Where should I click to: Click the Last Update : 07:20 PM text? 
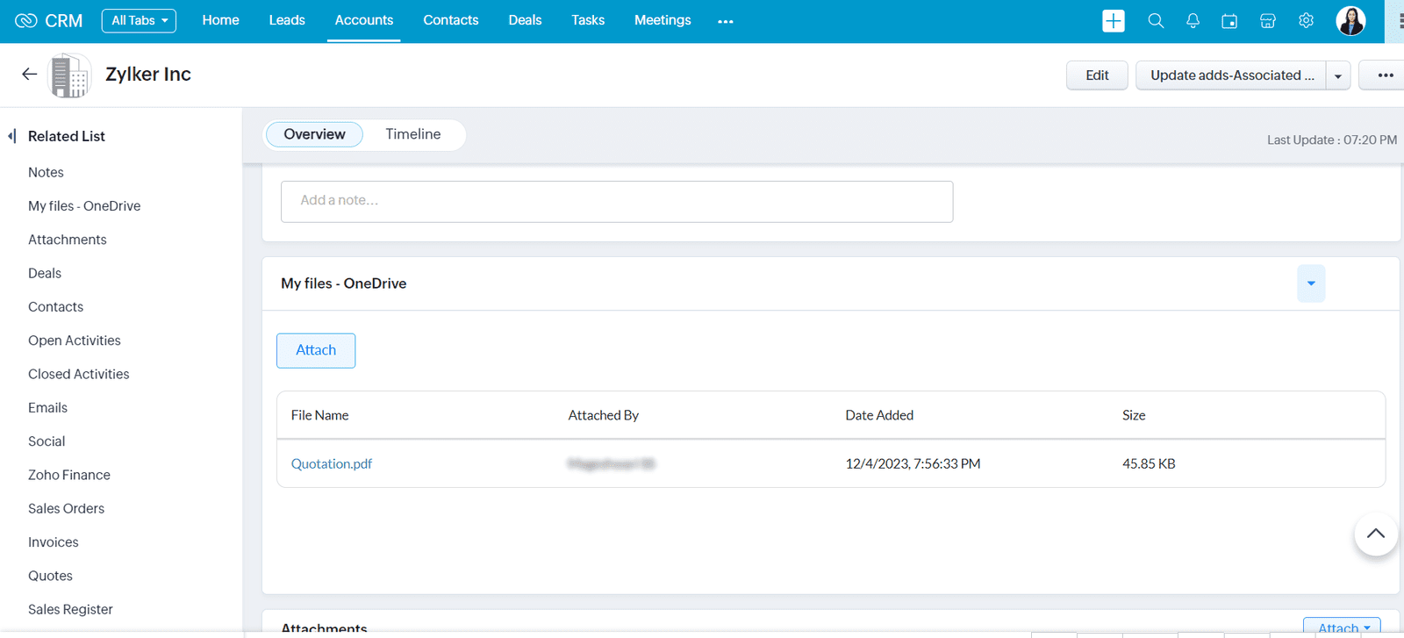(x=1332, y=140)
